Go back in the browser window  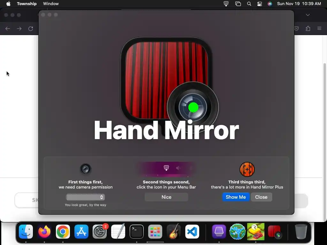tap(8, 28)
